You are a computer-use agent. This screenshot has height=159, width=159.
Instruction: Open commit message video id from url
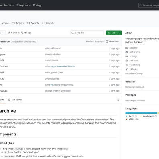pos(53,49)
